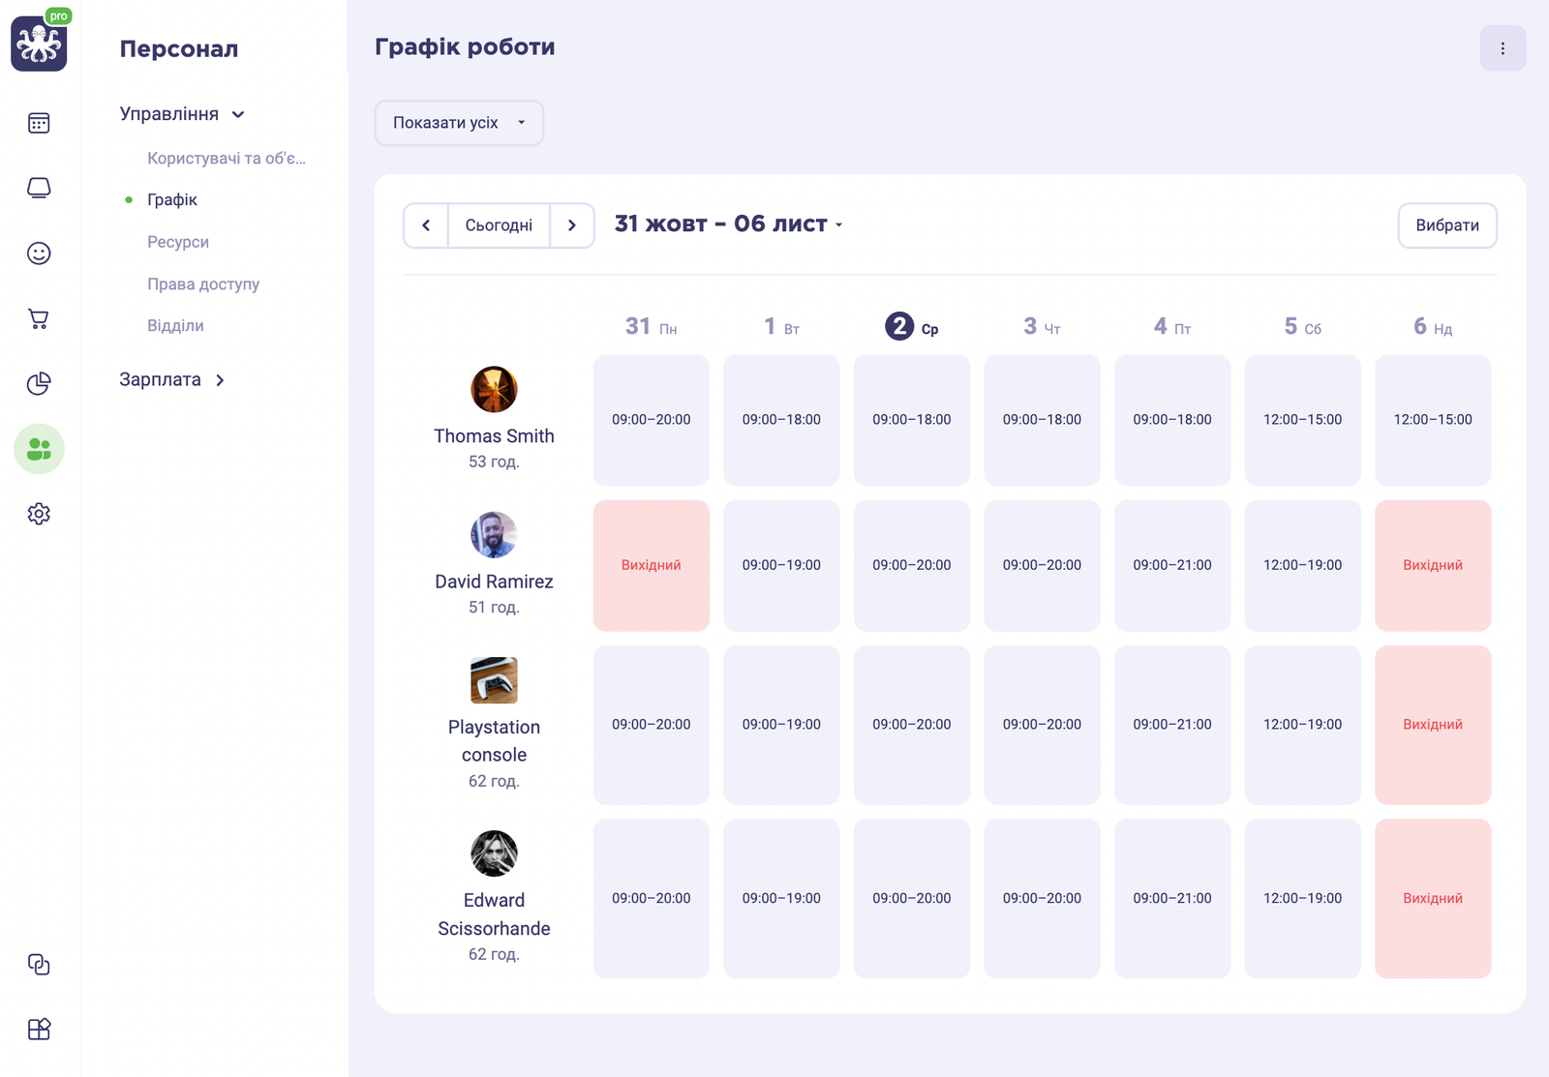The width and height of the screenshot is (1549, 1077).
Task: Click the Вибрати button
Action: tap(1446, 224)
